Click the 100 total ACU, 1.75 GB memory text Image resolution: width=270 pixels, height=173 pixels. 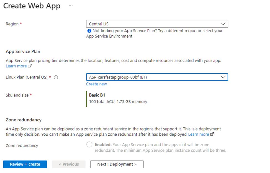pos(118,102)
